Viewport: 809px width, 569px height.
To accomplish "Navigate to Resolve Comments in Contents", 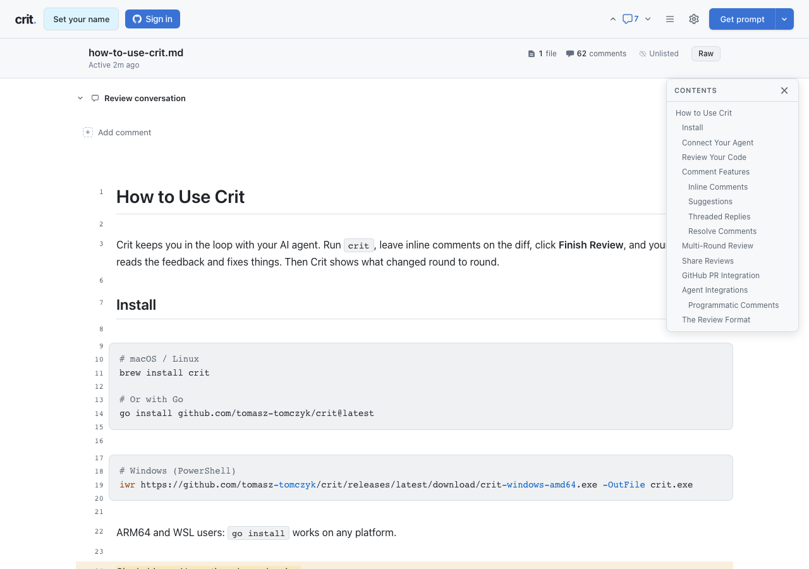I will pos(722,231).
